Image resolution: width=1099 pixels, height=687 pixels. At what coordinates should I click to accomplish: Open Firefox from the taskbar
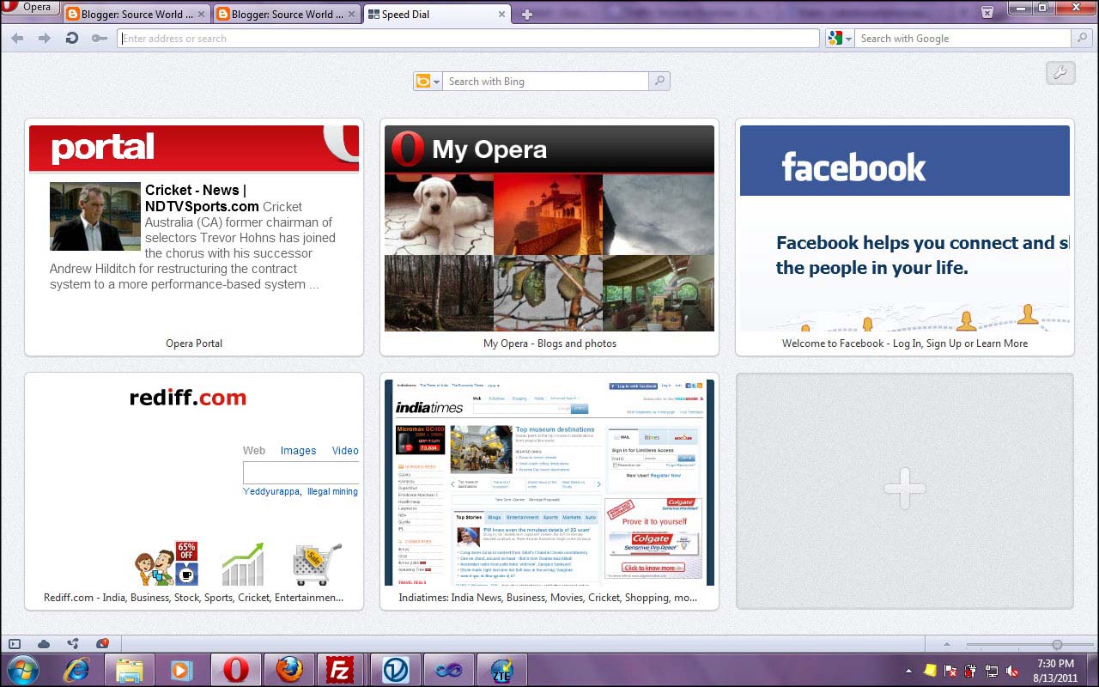coord(288,670)
